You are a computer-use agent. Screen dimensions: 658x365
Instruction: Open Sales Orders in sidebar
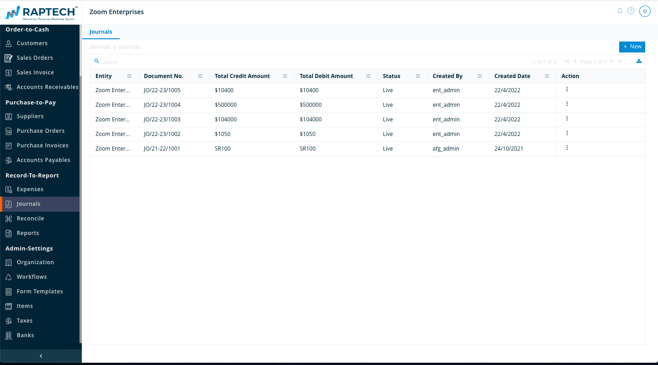tap(35, 58)
